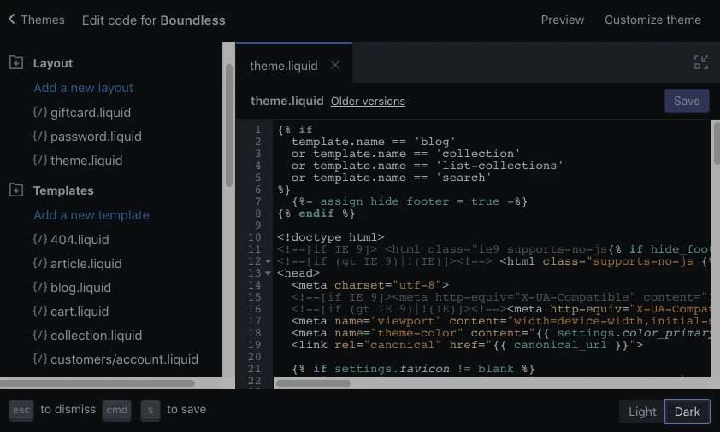Fold the head tag at line 13

coord(268,273)
